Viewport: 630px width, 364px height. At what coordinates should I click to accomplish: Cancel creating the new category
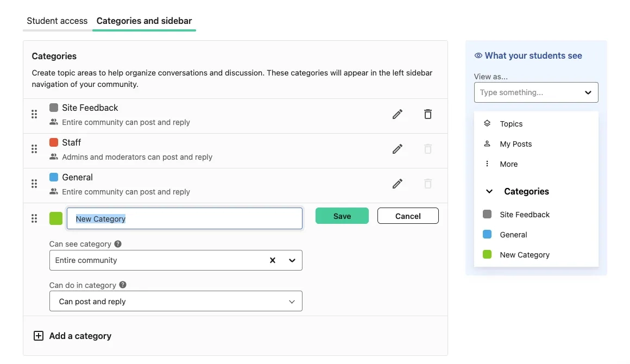[408, 216]
